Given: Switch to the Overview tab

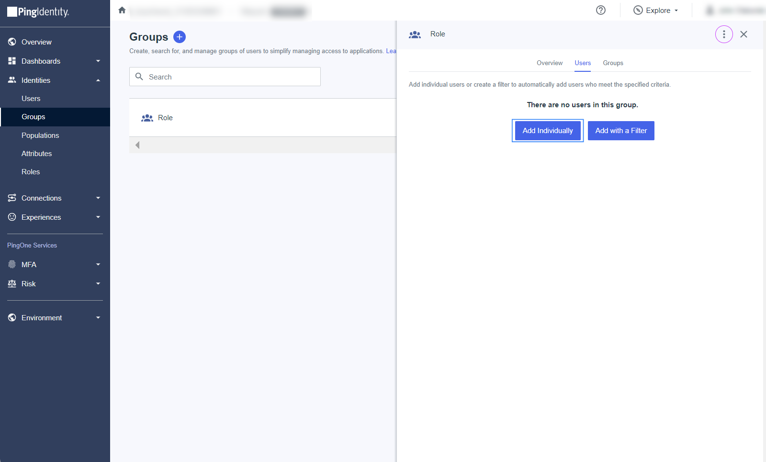Looking at the screenshot, I should 550,63.
